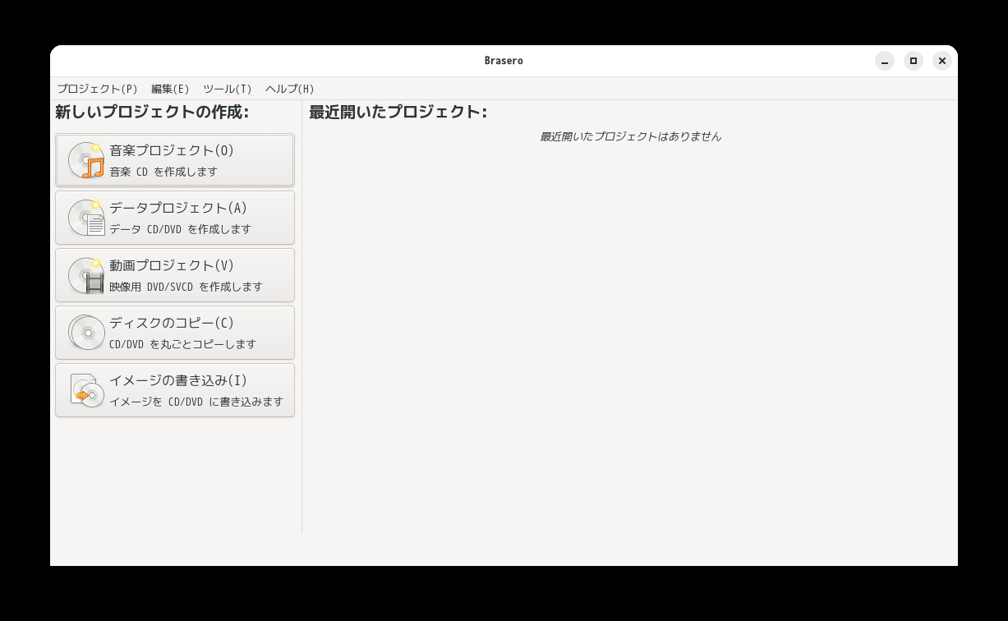1008x621 pixels.
Task: Click the data disc icon with document
Action: [x=86, y=218]
